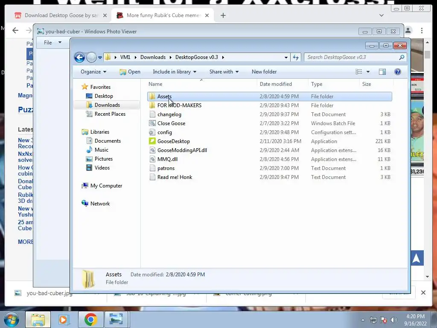Open Recent Places in sidebar
Screen dimensions: 437x328
(x=110, y=114)
